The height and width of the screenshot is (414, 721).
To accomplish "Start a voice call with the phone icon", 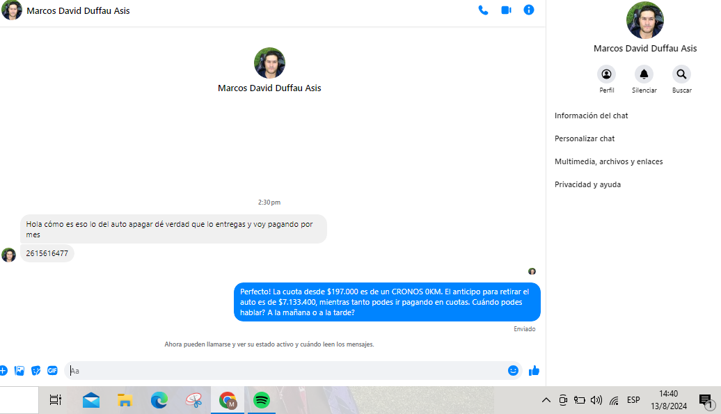I will click(483, 10).
